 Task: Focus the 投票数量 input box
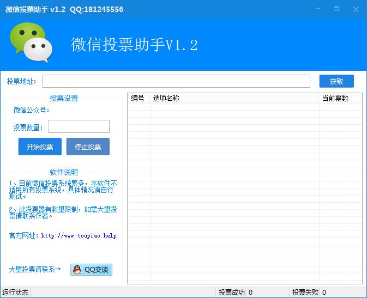pyautogui.click(x=79, y=126)
